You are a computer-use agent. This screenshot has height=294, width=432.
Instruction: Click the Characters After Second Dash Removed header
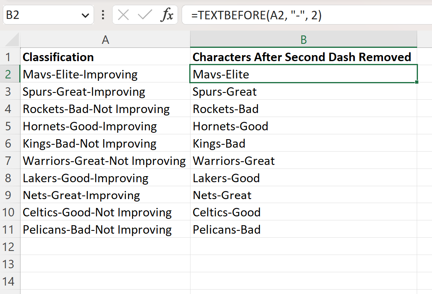pos(303,57)
